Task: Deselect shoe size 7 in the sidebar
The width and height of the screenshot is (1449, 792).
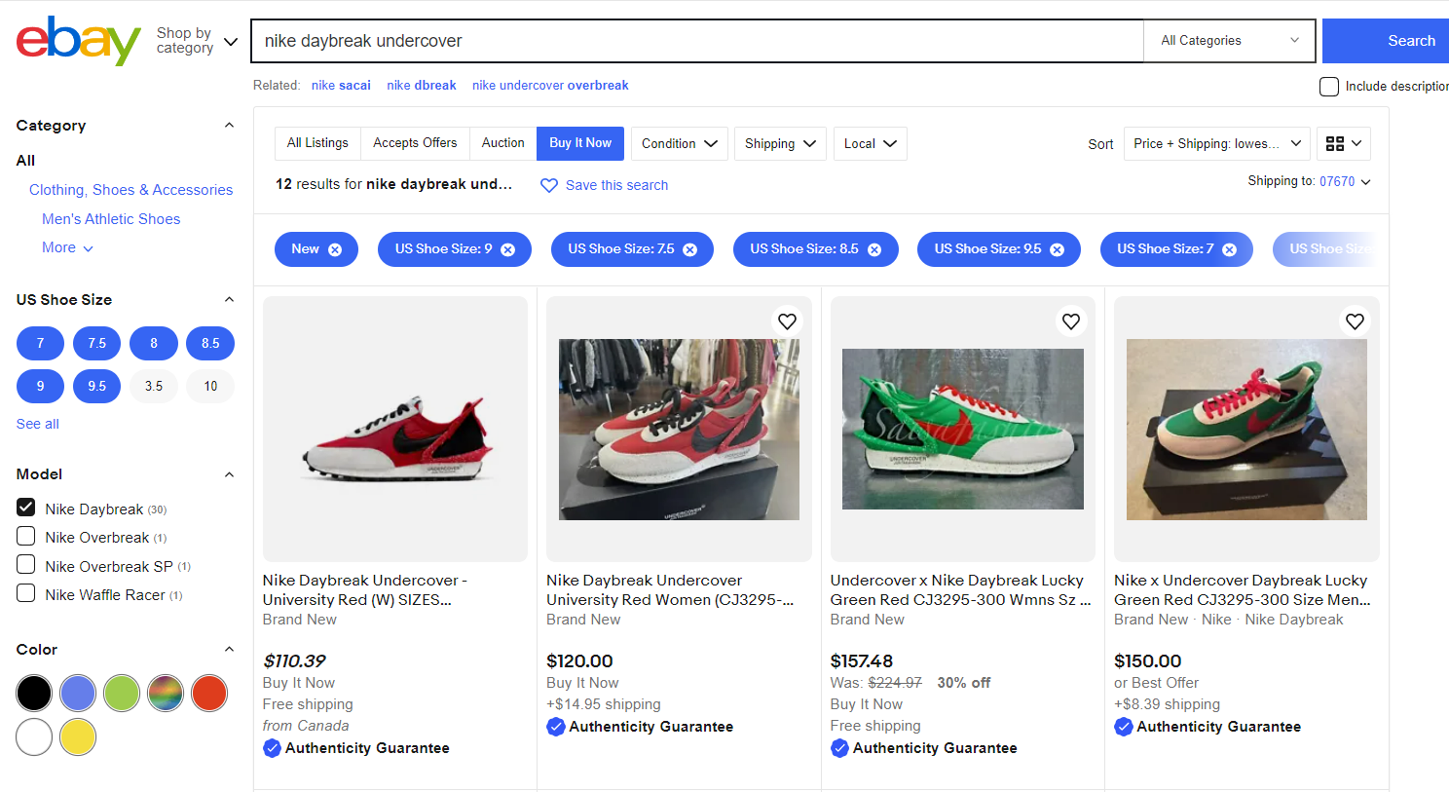Action: (40, 343)
